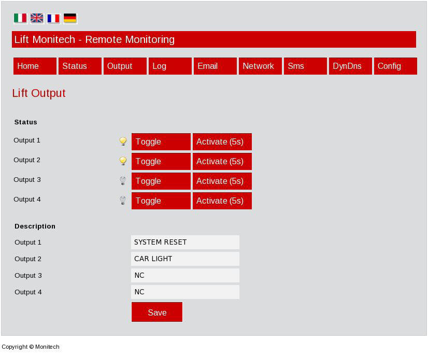Viewport: 428px width, 356px height.
Task: Activate Output 3 for 5 seconds
Action: point(222,181)
